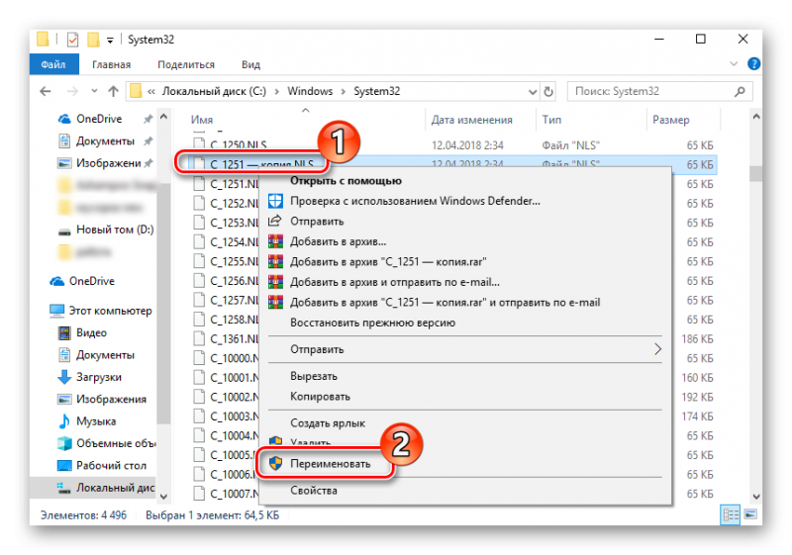Select Локальный диск in sidebar
This screenshot has height=555, width=792.
tap(115, 488)
